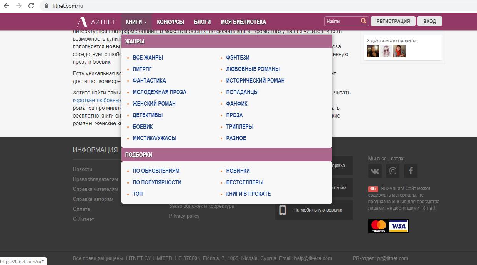
Task: Open Моя библиотека in top navigation
Action: [x=243, y=22]
